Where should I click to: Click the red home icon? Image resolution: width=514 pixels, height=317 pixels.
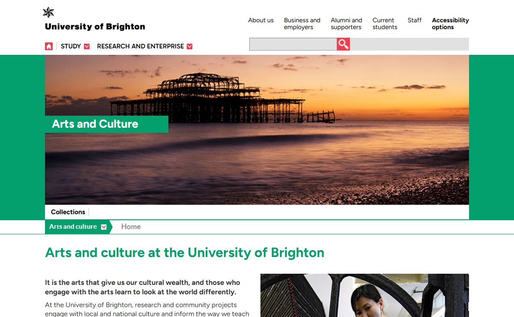[49, 46]
